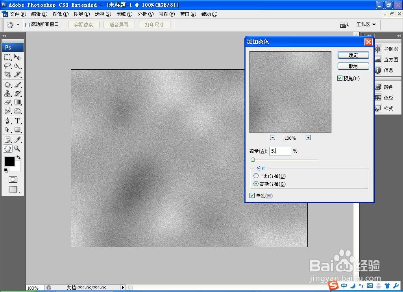Image resolution: width=403 pixels, height=292 pixels.
Task: Click the 数量 amount input field
Action: (280, 151)
